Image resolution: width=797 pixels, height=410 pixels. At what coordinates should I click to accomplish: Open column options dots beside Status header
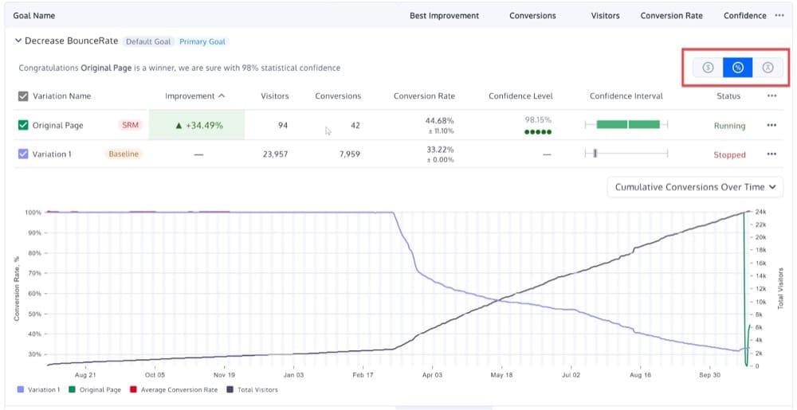[771, 96]
